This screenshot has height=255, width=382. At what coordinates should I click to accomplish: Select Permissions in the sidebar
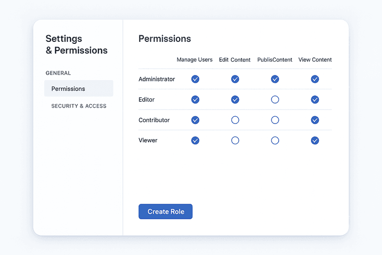click(78, 89)
